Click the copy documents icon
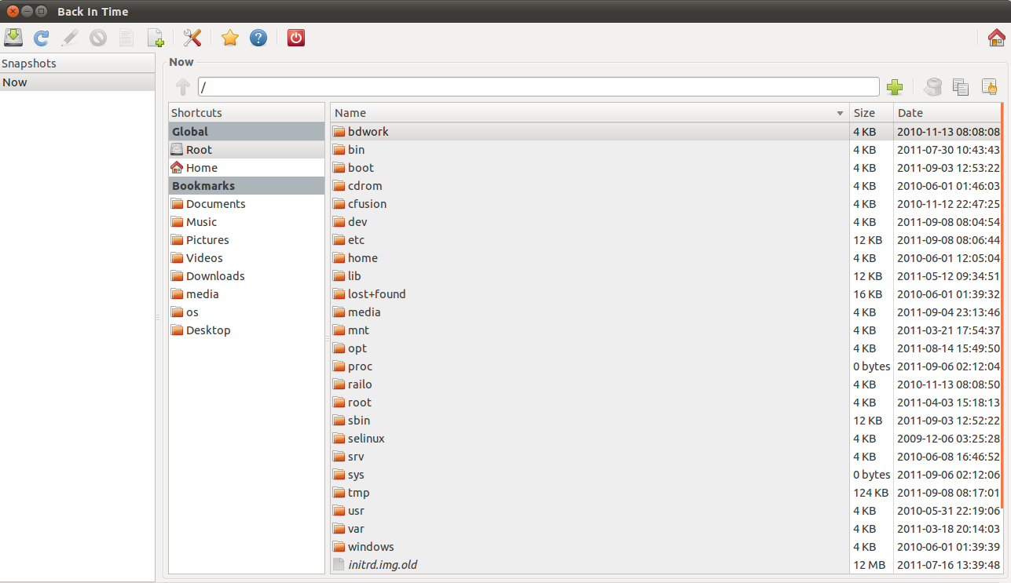Viewport: 1011px width, 583px height. [961, 87]
